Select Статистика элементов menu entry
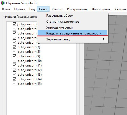This screenshot has width=127, height=115. click(72, 22)
